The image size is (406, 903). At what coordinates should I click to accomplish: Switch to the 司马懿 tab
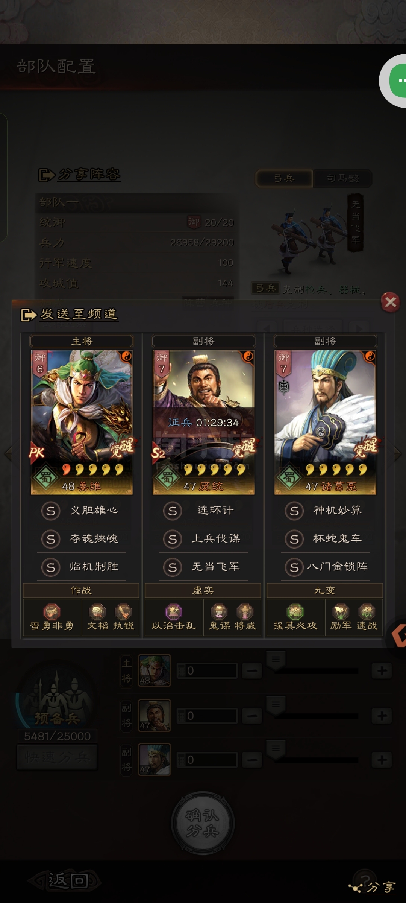(x=342, y=178)
